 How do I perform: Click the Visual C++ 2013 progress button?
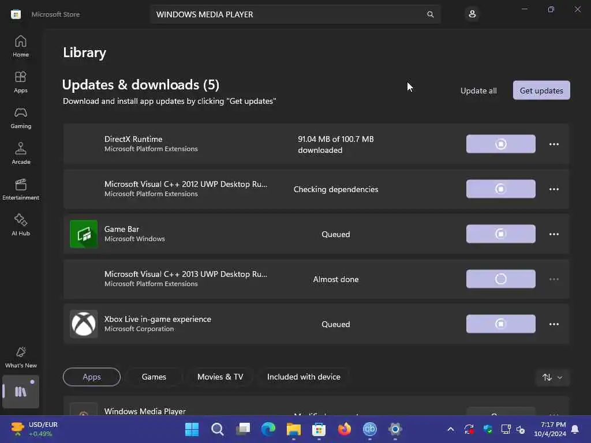[x=500, y=279]
